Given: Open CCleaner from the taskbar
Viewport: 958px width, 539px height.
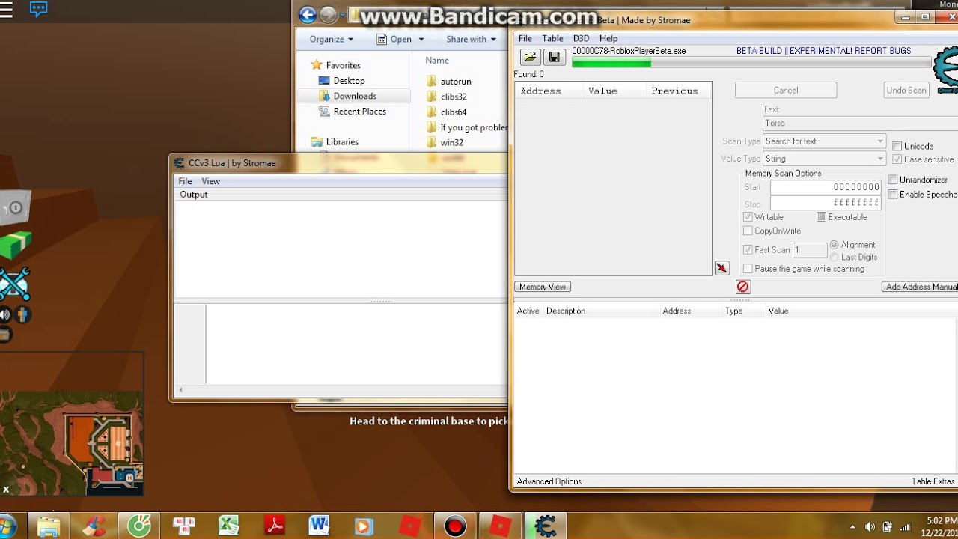Looking at the screenshot, I should click(x=94, y=526).
